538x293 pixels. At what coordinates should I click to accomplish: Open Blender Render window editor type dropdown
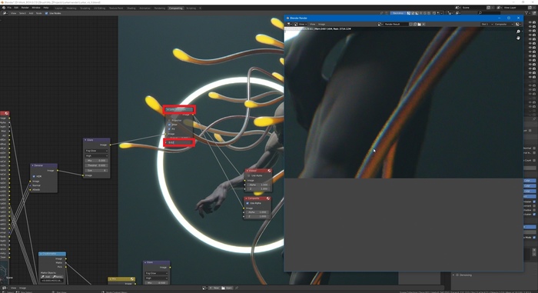[x=290, y=24]
